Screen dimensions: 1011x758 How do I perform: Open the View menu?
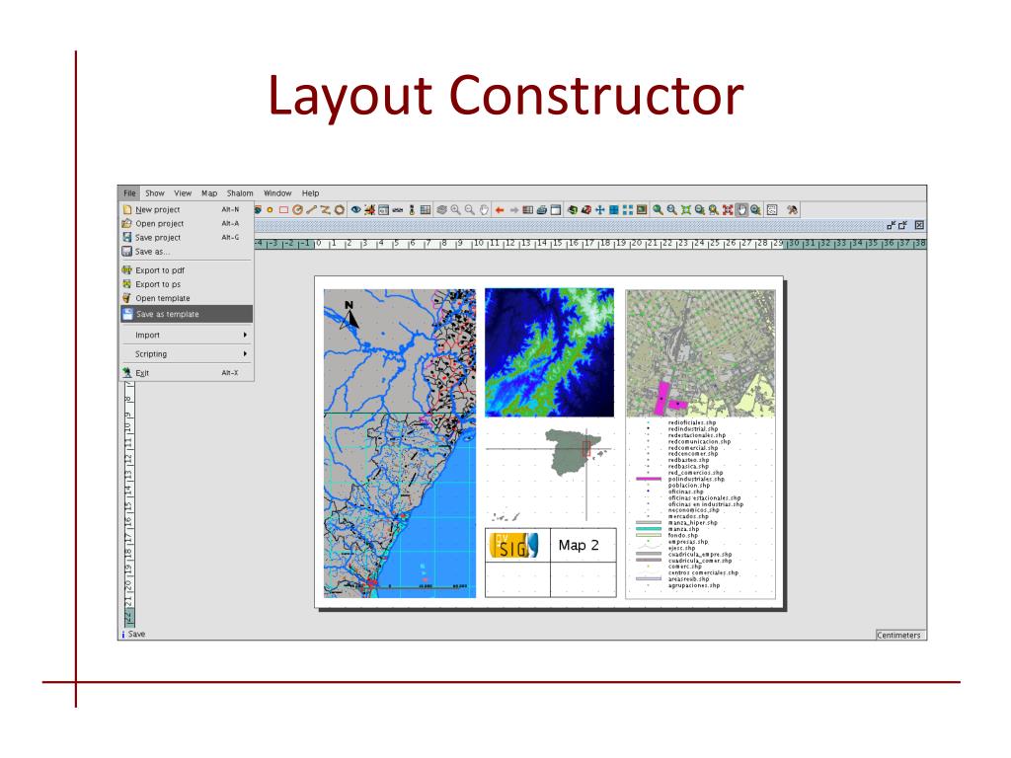[x=183, y=193]
